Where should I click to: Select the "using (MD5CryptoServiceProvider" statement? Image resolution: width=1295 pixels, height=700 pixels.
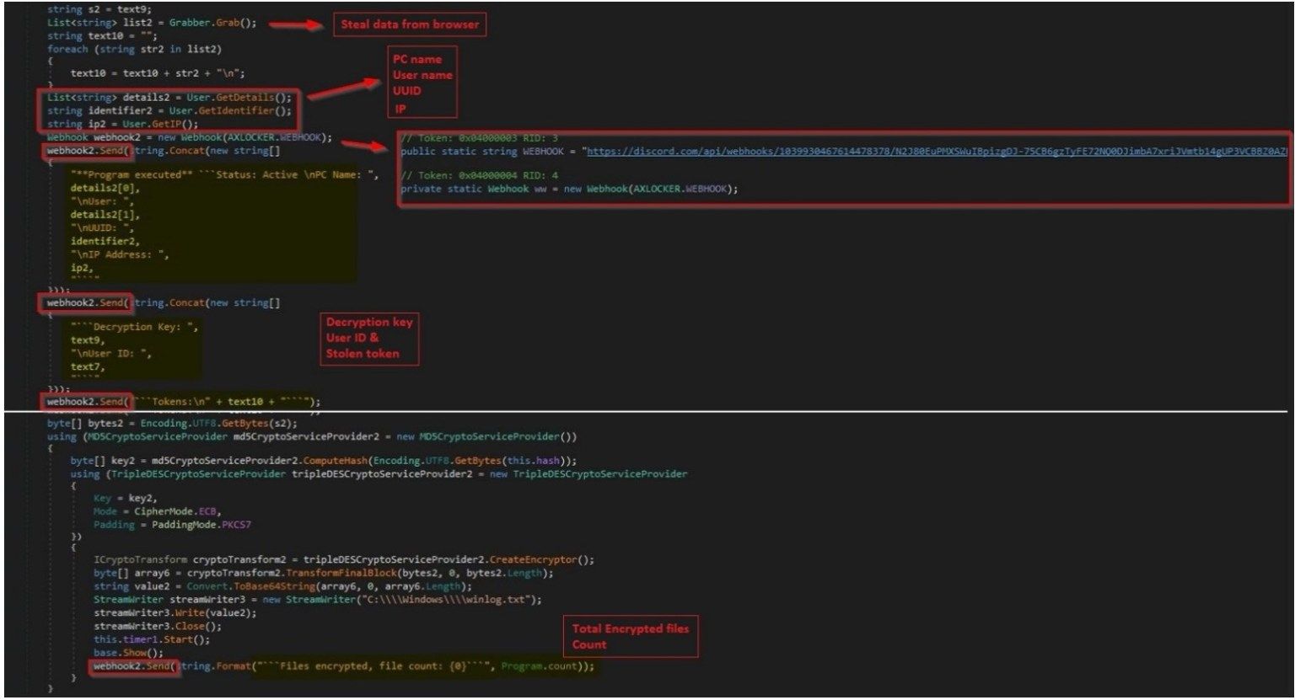pyautogui.click(x=313, y=436)
